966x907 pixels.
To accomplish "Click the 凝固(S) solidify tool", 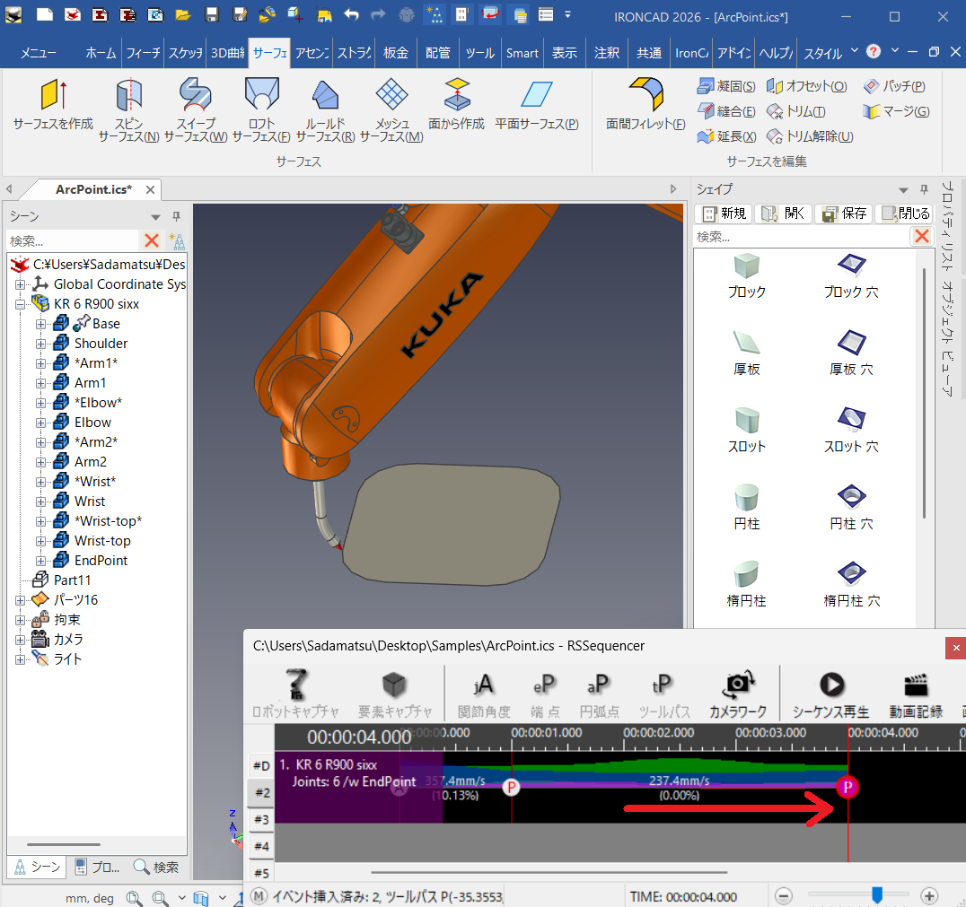I will click(x=726, y=86).
